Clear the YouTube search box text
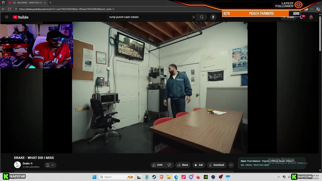Screen dimensions: 322x181 tap(193, 17)
